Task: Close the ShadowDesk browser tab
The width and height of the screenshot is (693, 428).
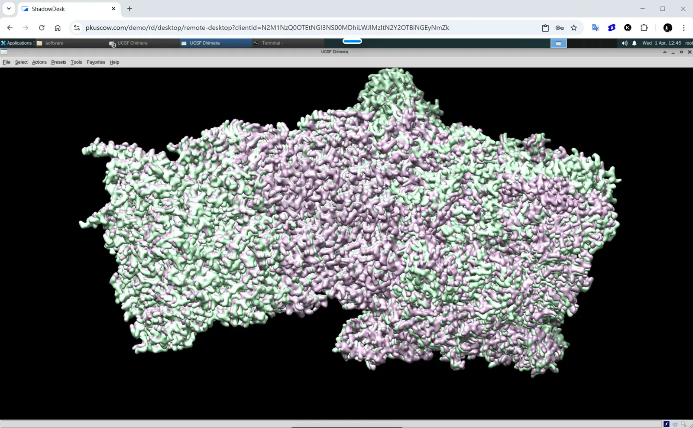Action: 113,9
